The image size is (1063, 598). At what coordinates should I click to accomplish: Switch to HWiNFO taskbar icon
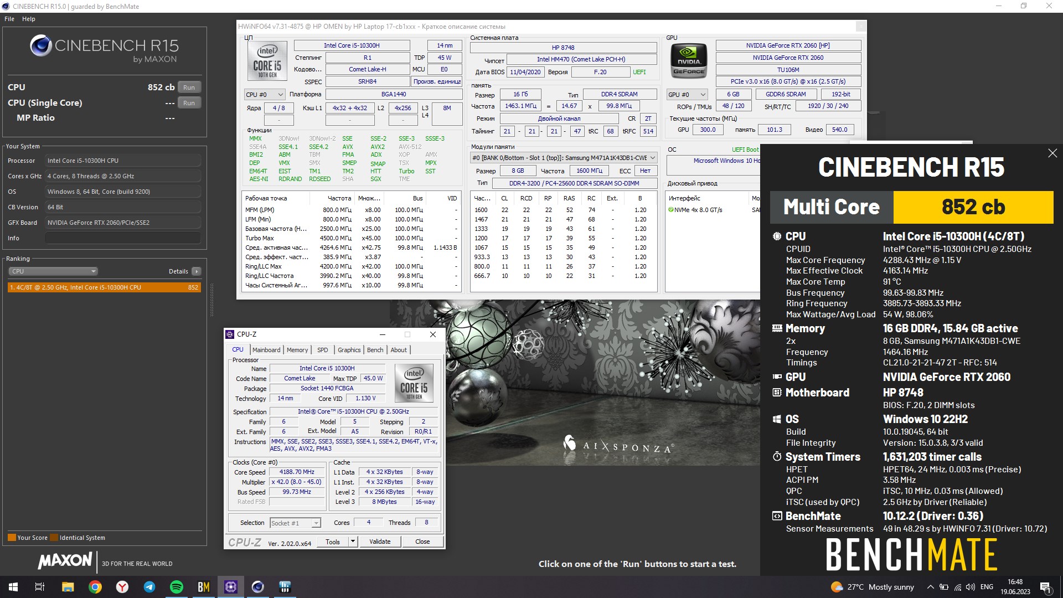pos(285,587)
